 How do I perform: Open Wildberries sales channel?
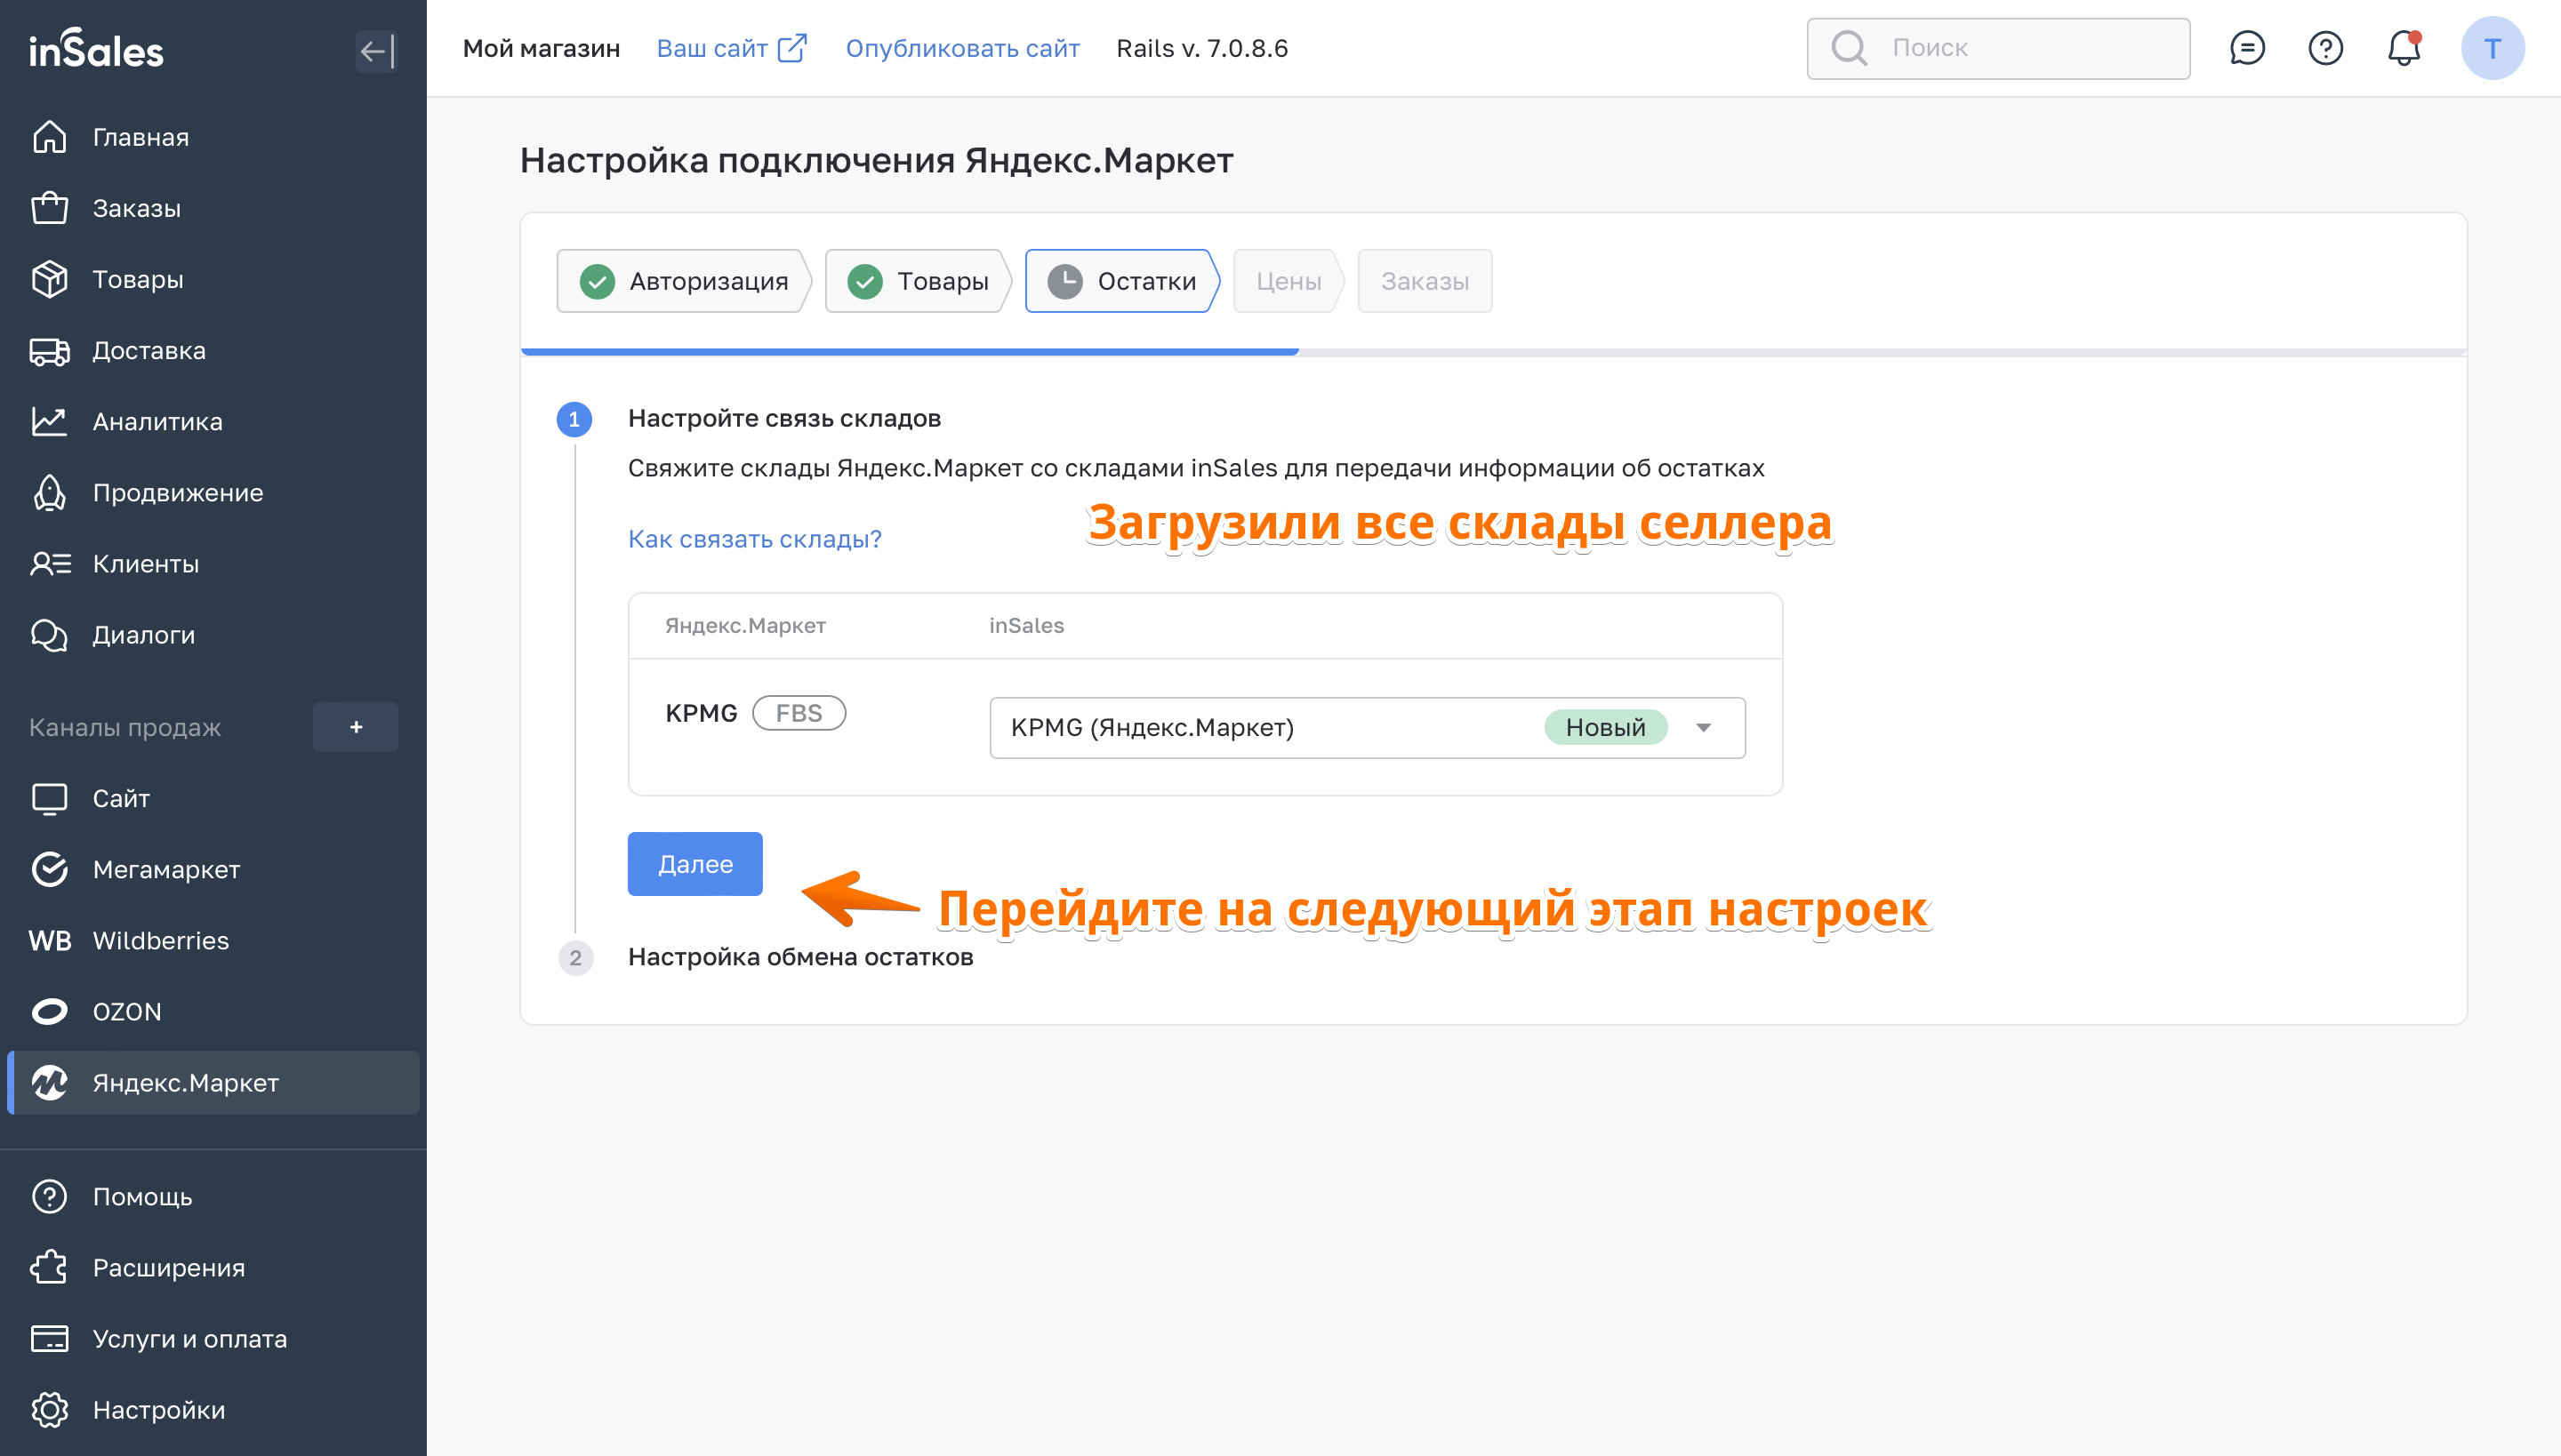160,940
